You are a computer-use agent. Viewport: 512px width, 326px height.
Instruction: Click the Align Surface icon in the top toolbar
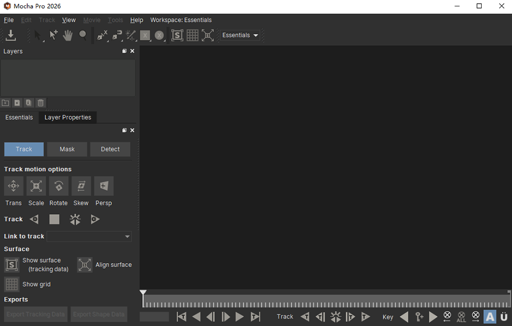[207, 35]
